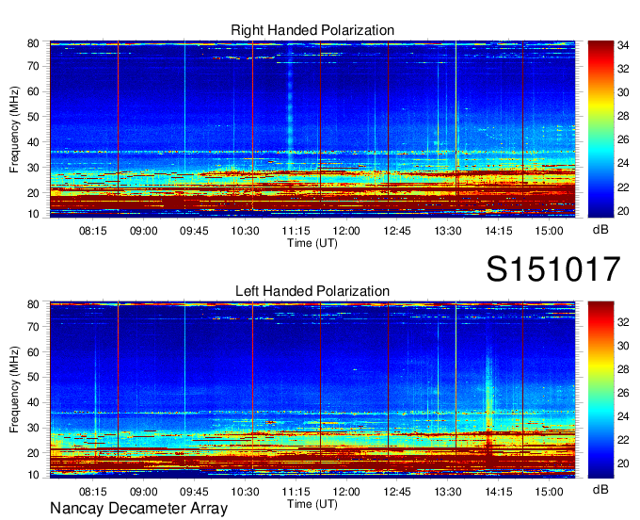
Task: Click the 15:00 tick label on bottom plot
Action: click(x=549, y=492)
